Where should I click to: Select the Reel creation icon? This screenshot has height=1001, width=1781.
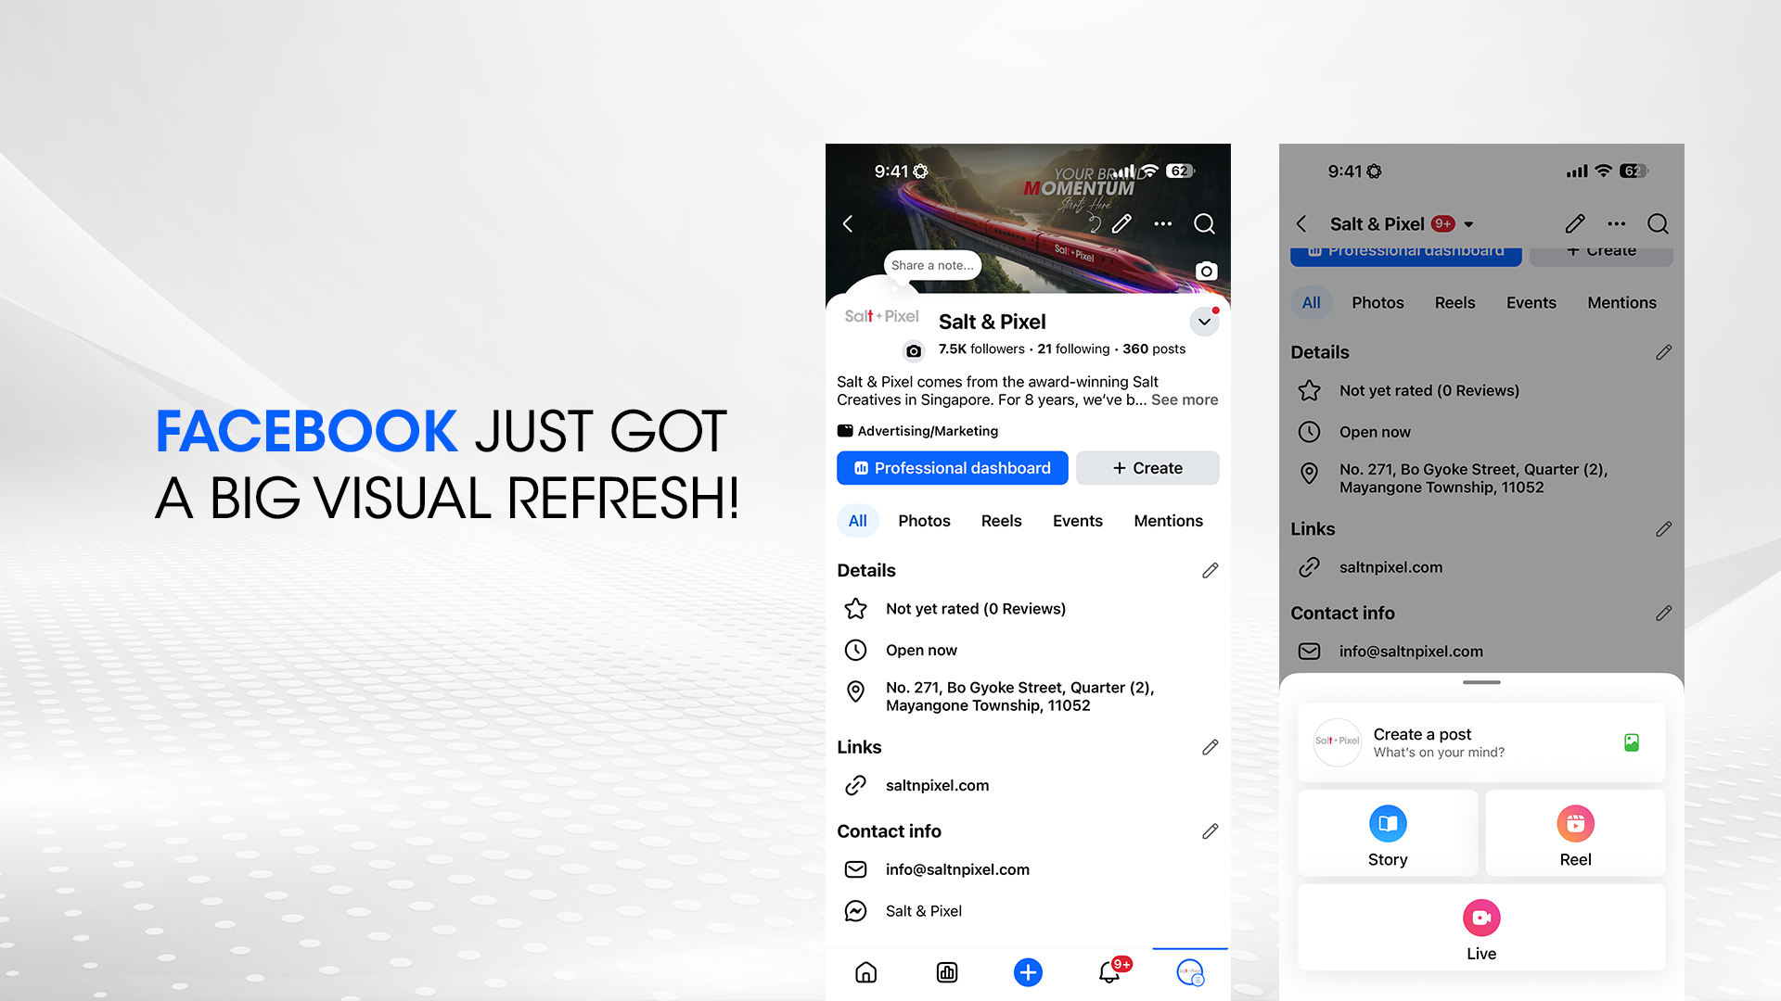tap(1575, 824)
